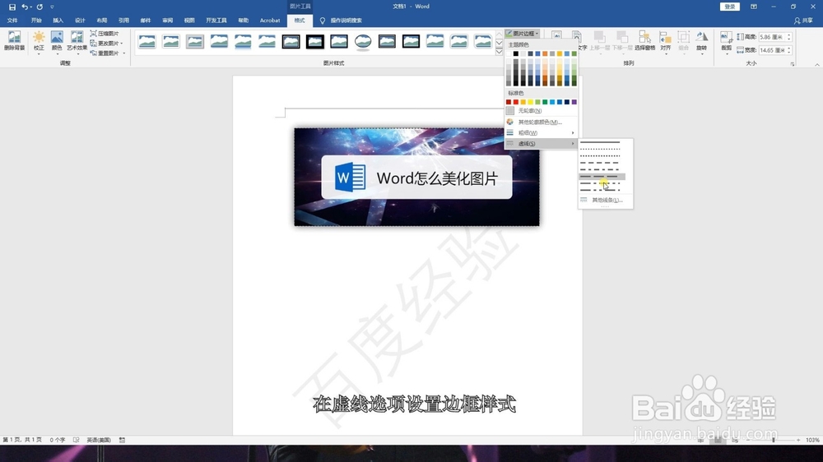Pick the yellow standard color swatch

530,102
